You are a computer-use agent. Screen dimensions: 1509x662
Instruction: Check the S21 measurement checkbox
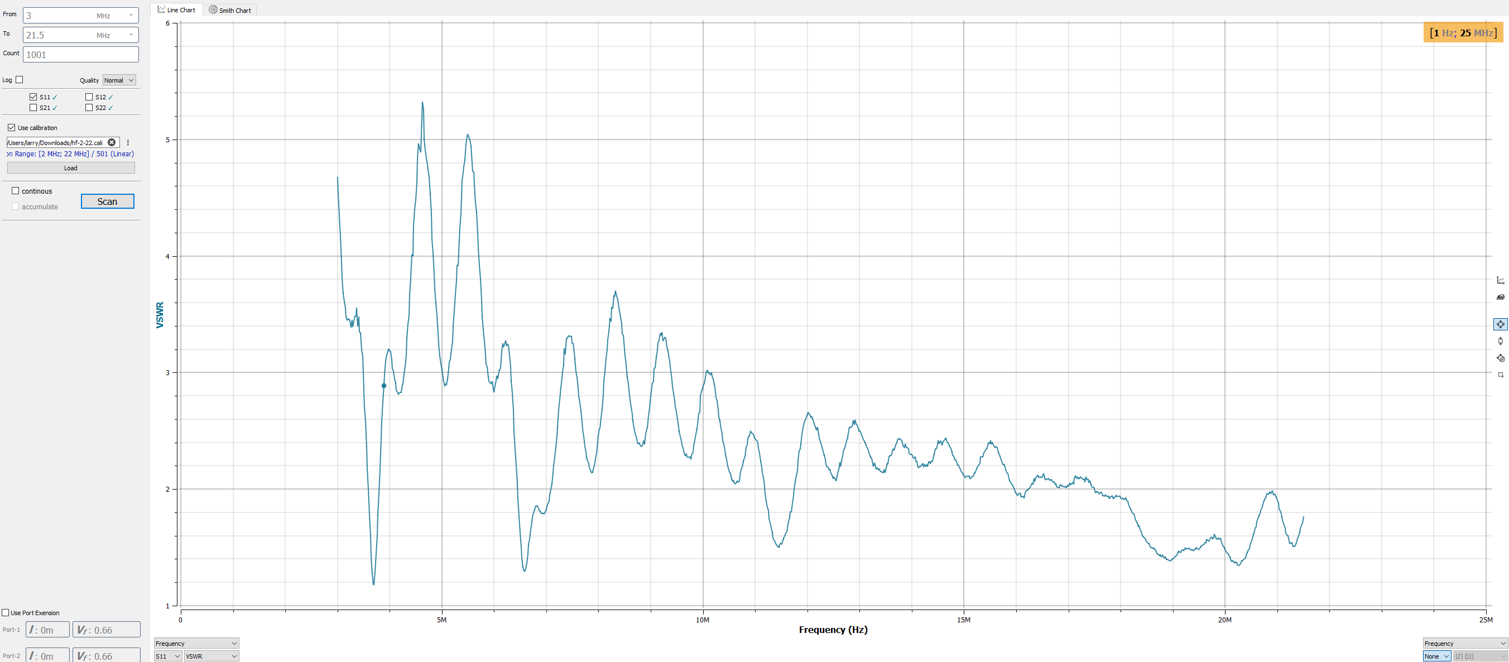(x=33, y=108)
